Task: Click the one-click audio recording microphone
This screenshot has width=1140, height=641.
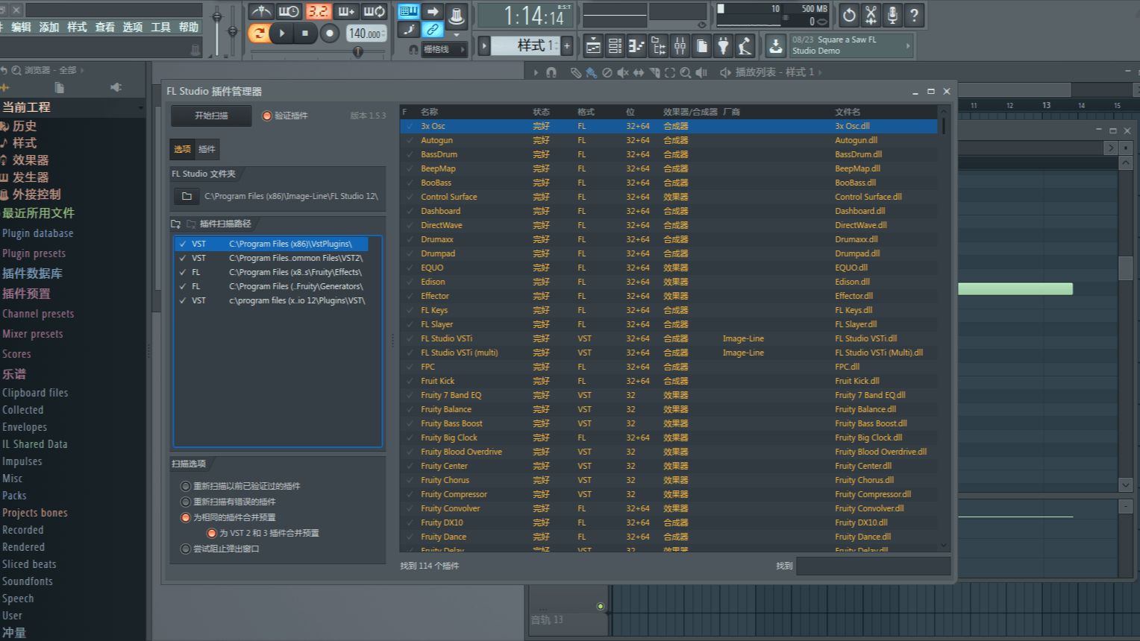Action: (x=892, y=15)
